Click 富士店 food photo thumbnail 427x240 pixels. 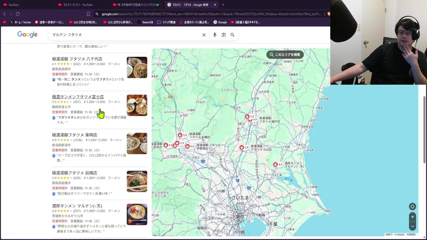[137, 105]
